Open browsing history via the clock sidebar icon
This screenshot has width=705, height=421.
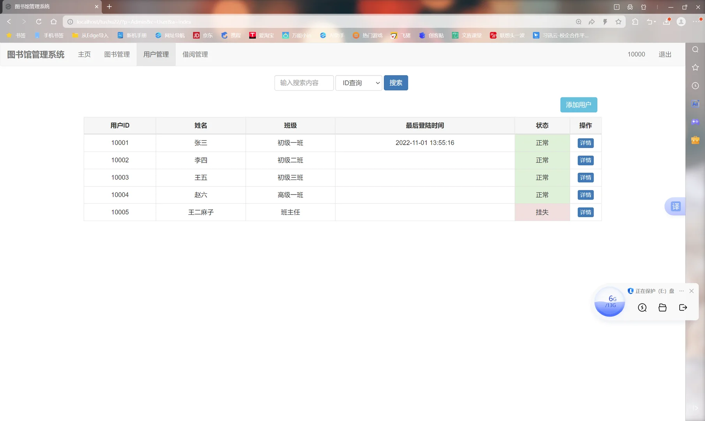click(695, 85)
